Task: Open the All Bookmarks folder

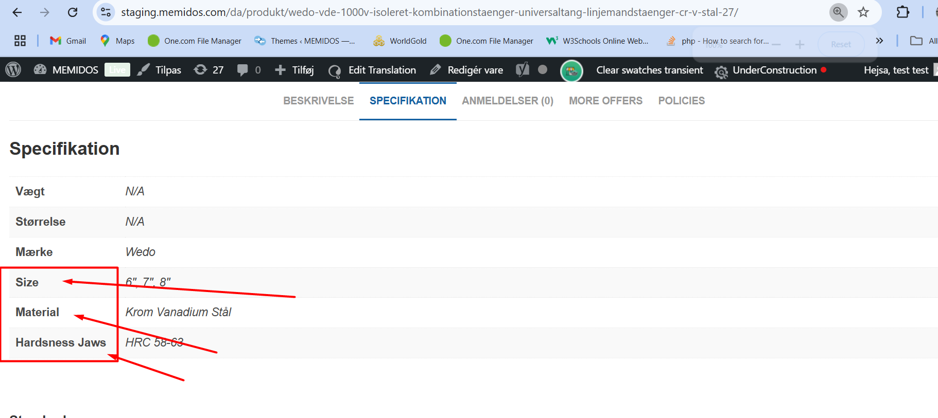Action: (x=924, y=41)
